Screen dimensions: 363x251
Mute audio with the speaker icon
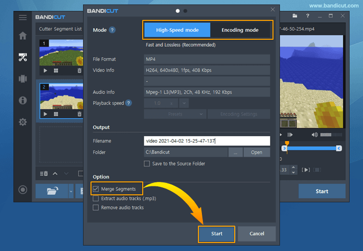click(x=314, y=135)
